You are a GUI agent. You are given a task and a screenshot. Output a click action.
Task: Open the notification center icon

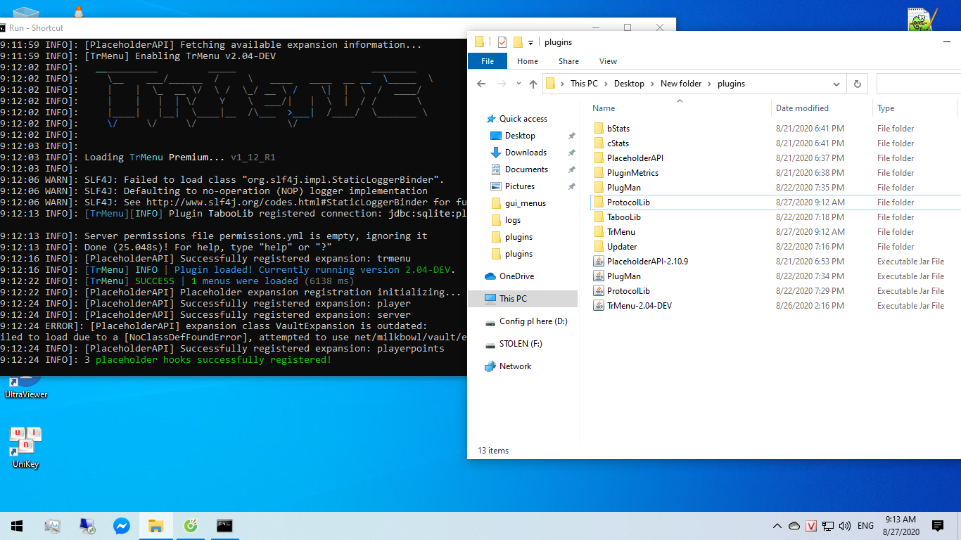pyautogui.click(x=937, y=526)
